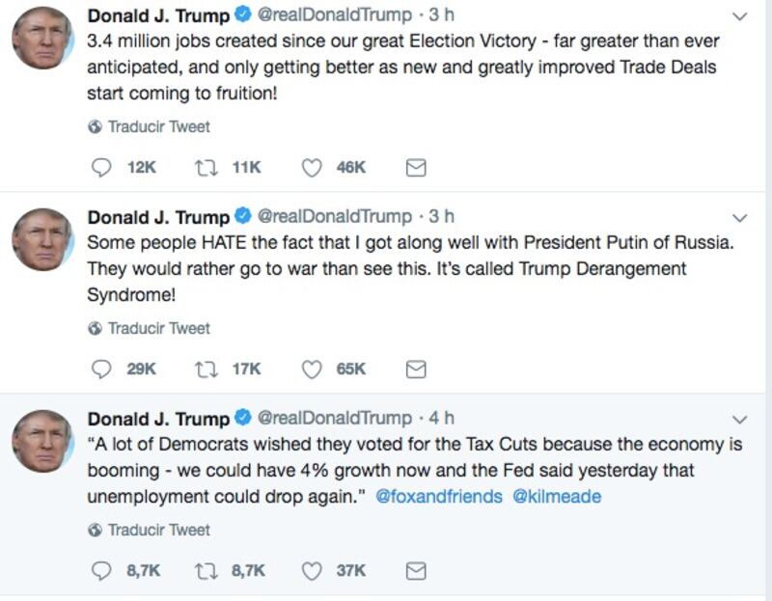The width and height of the screenshot is (772, 601).
Task: Open the @kilmeade mention link
Action: pos(556,497)
